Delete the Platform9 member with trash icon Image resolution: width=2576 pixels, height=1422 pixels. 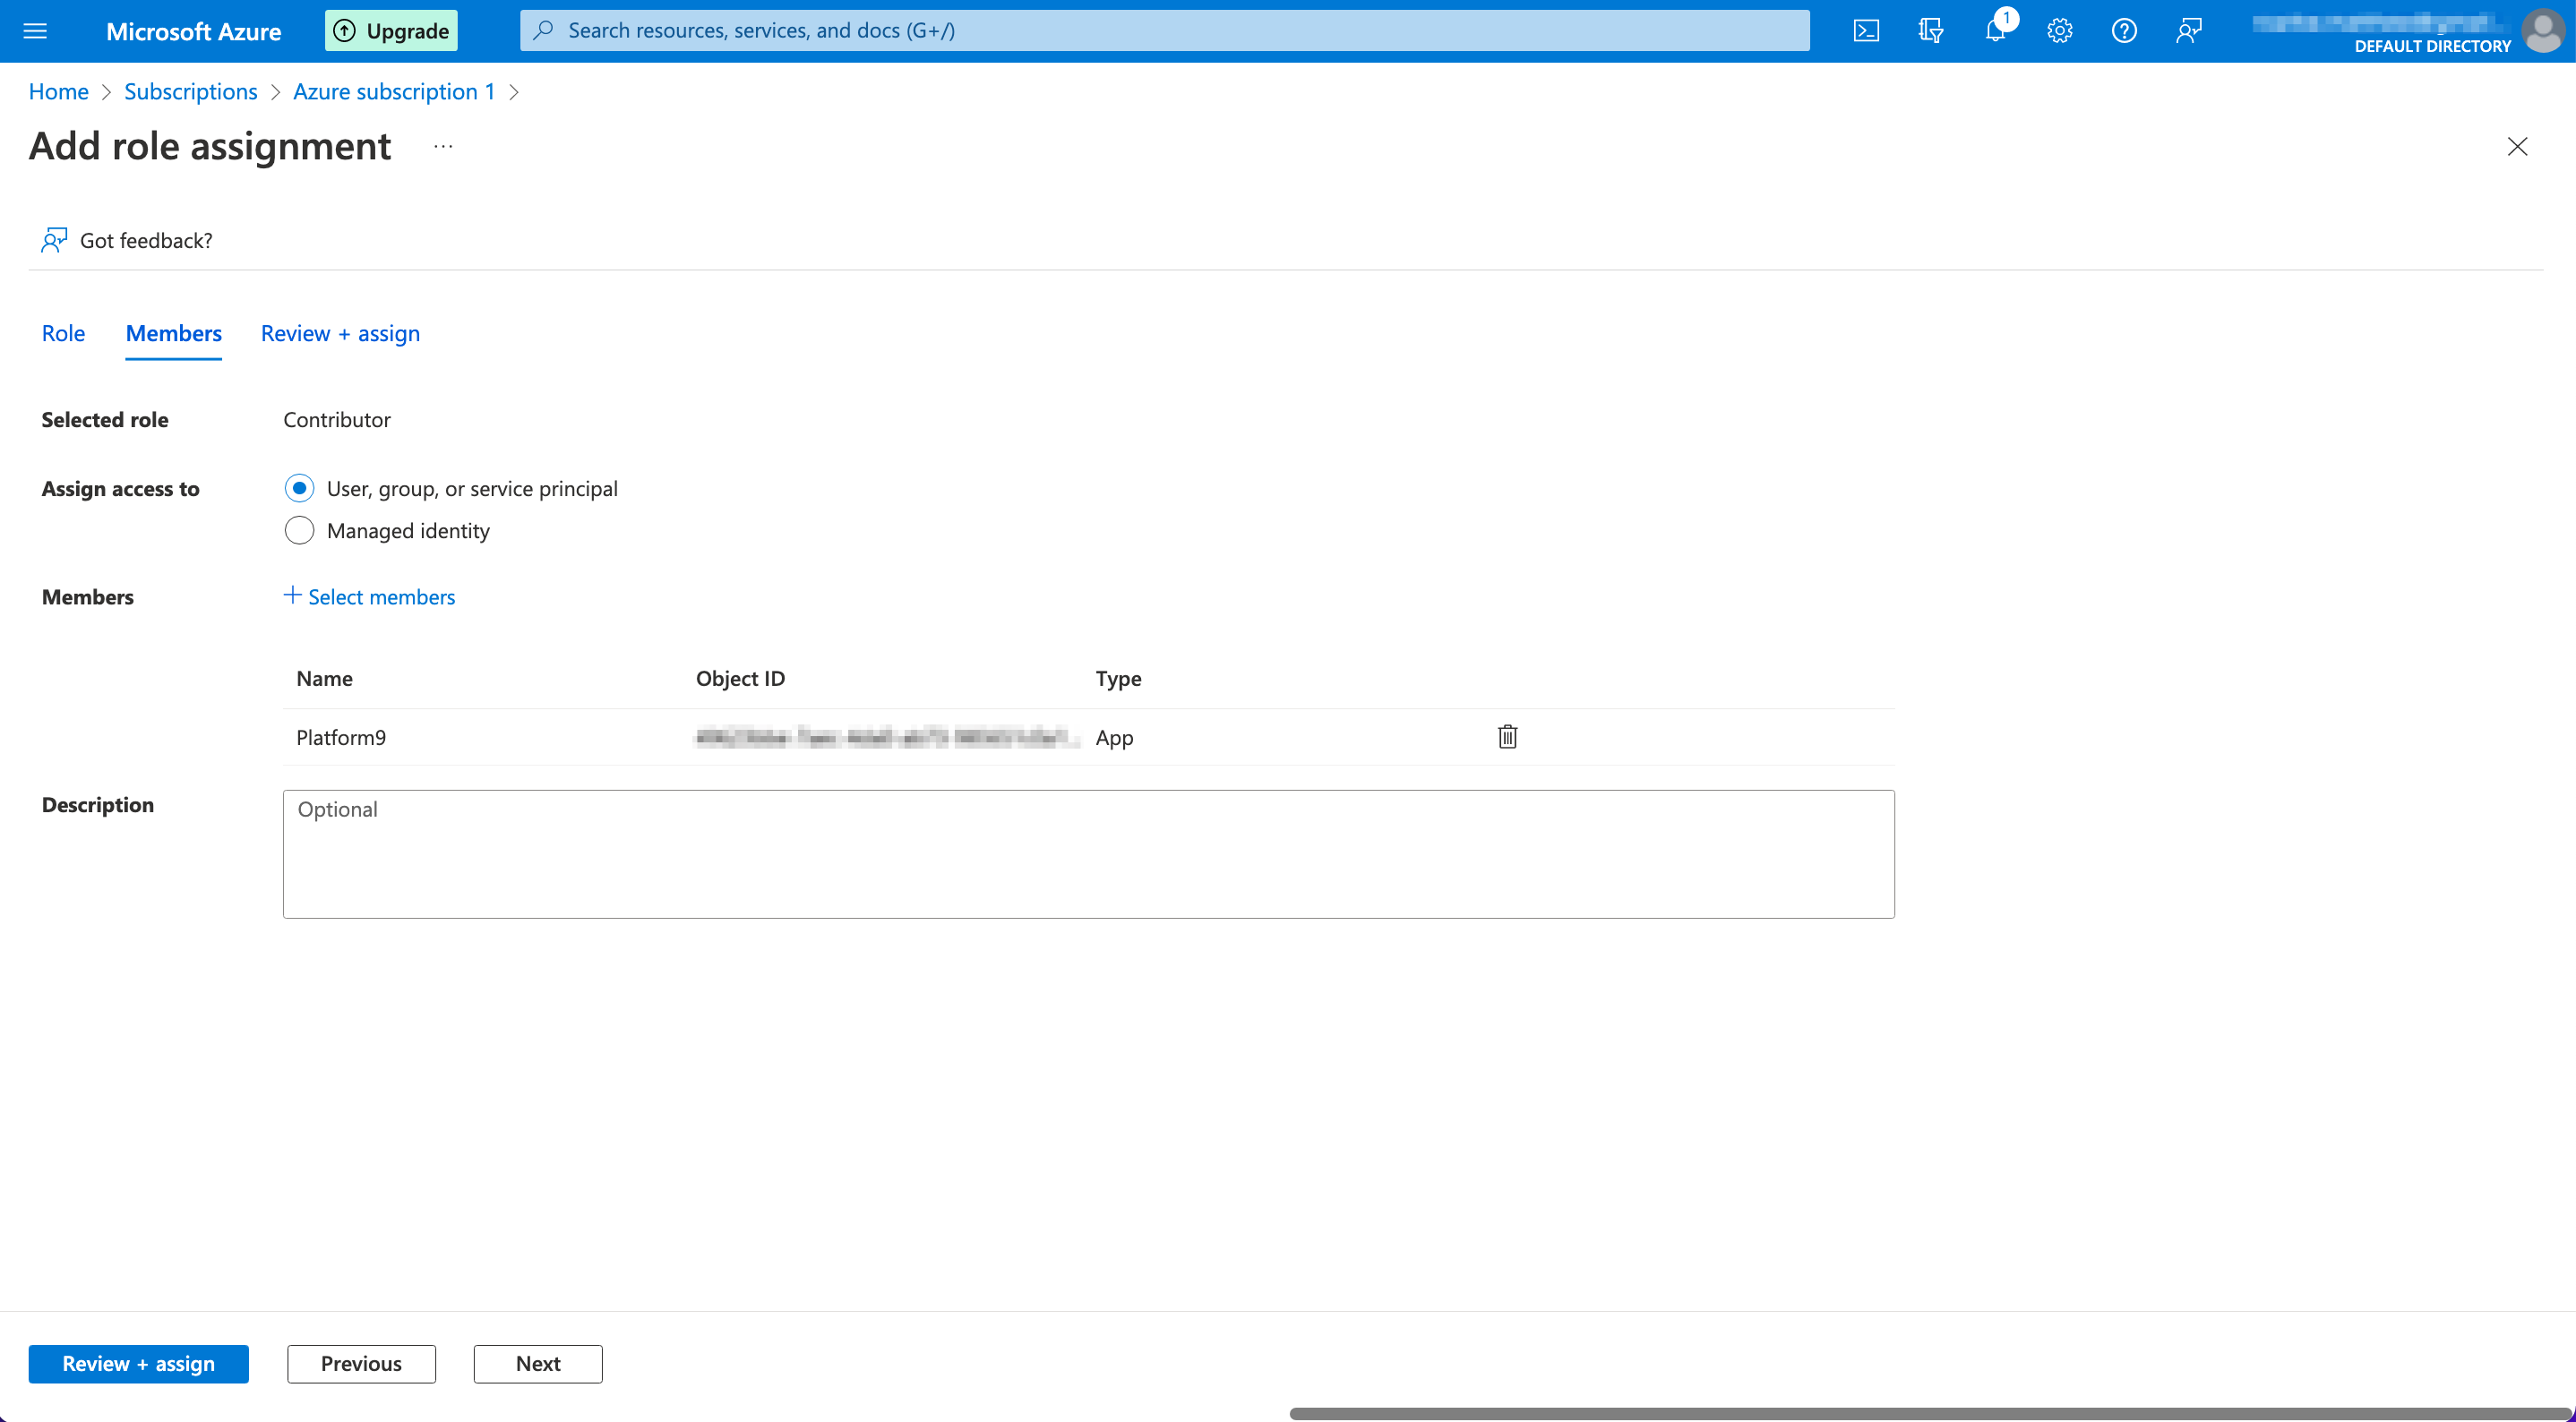(x=1507, y=737)
